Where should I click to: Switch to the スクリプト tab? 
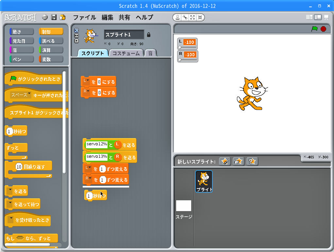point(93,53)
